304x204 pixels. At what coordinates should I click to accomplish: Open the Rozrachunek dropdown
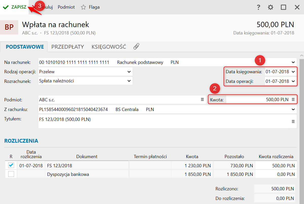click(x=129, y=81)
